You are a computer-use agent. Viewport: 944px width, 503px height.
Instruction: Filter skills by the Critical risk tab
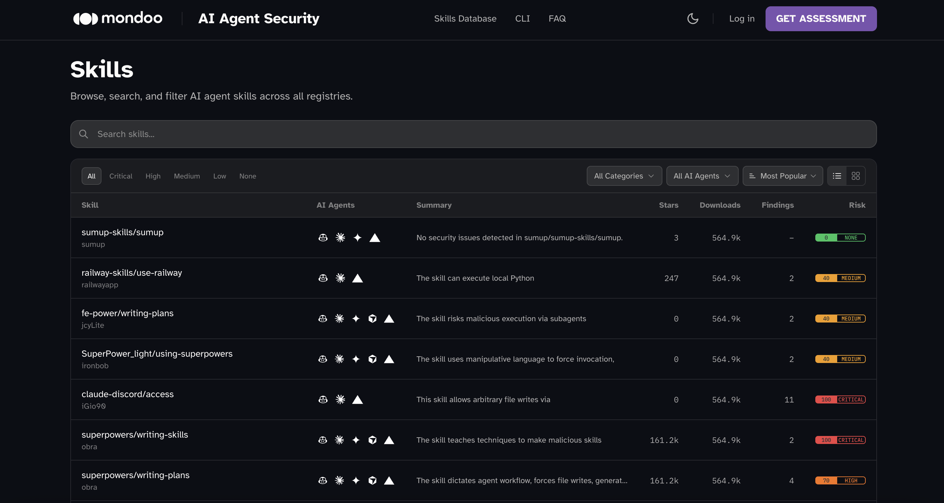click(x=120, y=176)
